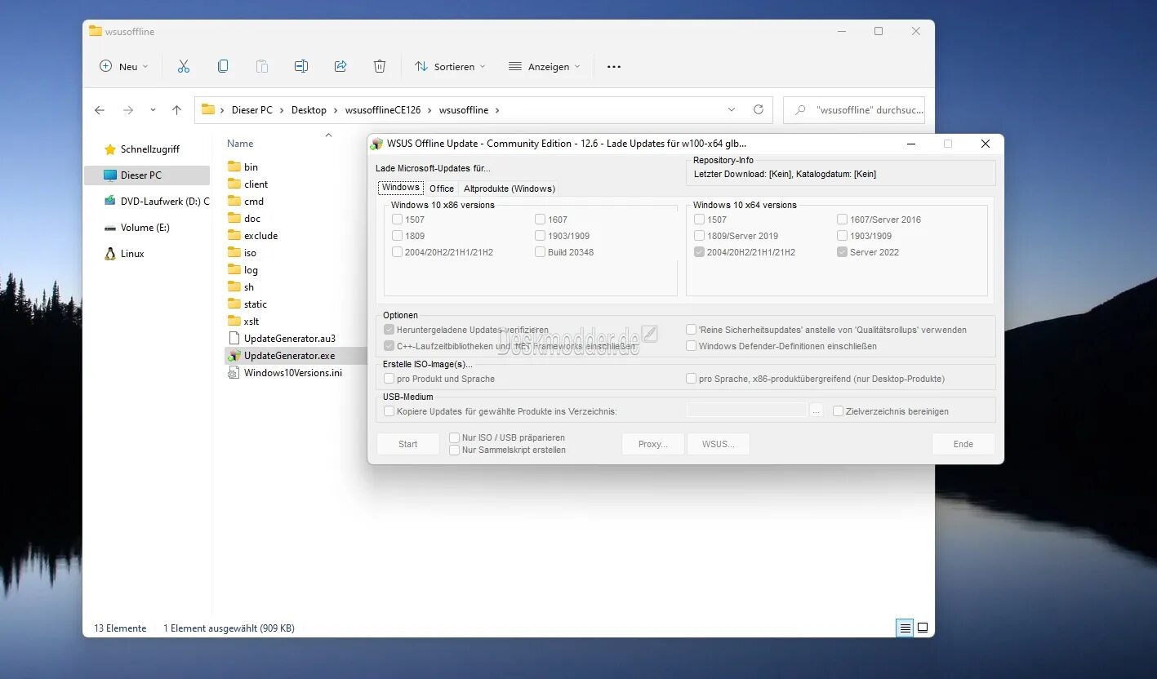
Task: Click the Copy icon in Explorer toolbar
Action: point(223,66)
